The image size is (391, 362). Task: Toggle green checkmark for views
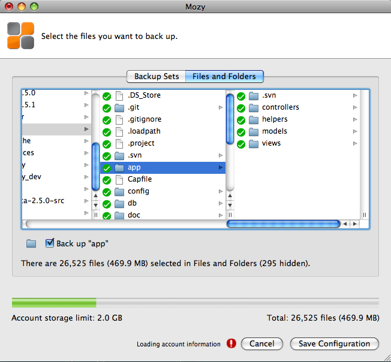coord(241,144)
